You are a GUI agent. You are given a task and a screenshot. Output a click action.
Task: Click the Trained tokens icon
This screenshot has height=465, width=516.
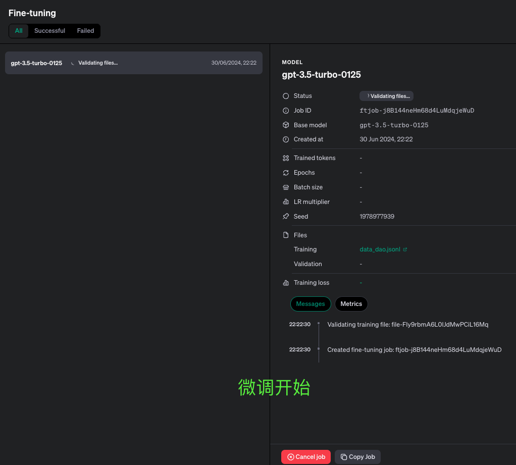(286, 158)
